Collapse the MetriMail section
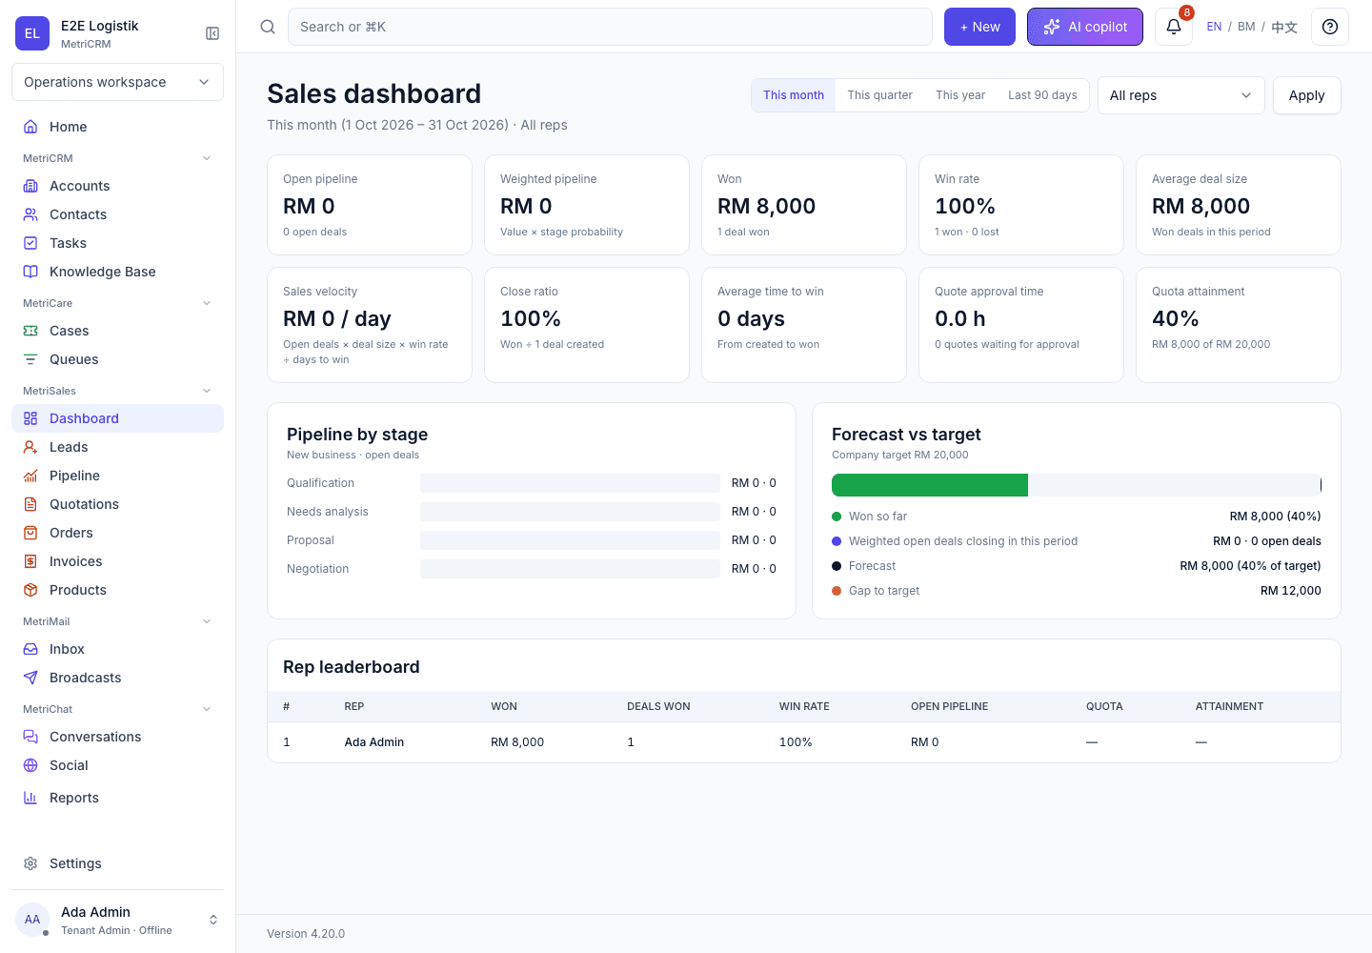This screenshot has width=1372, height=953. [x=207, y=621]
